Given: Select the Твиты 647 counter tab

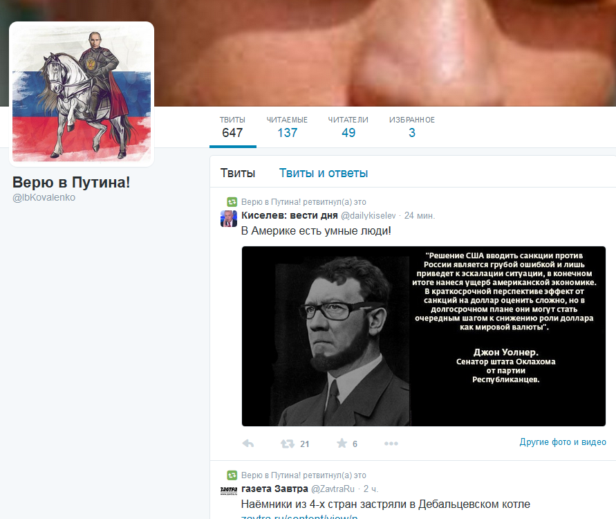Looking at the screenshot, I should [232, 127].
